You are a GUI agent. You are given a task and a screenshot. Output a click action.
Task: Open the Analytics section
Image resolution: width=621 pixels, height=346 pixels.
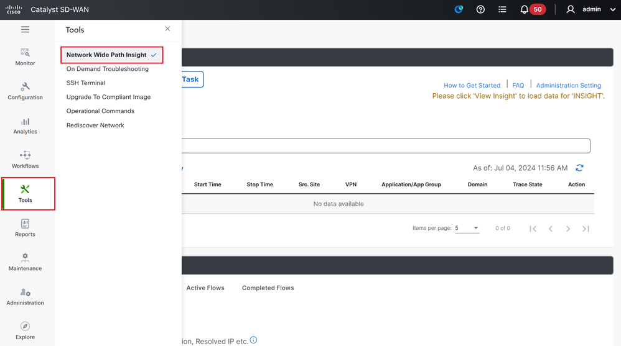[25, 125]
